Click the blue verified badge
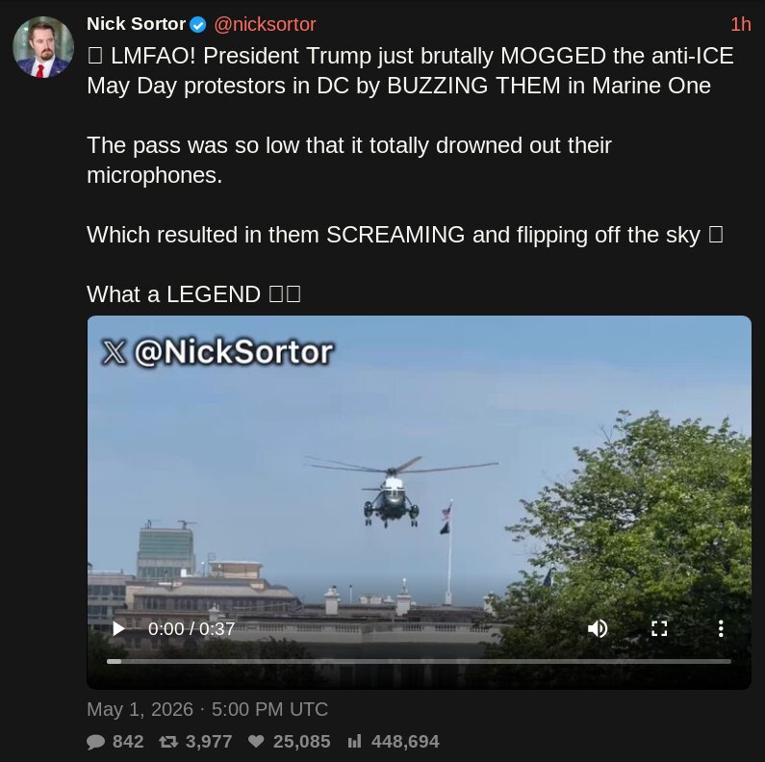 click(197, 24)
